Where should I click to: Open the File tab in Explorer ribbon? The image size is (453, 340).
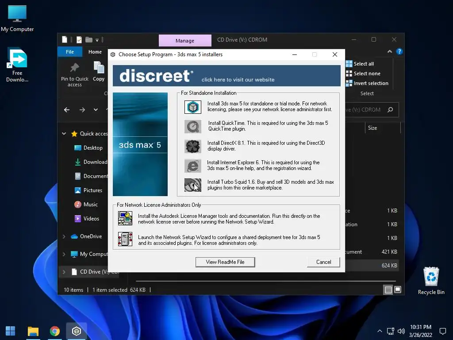70,52
